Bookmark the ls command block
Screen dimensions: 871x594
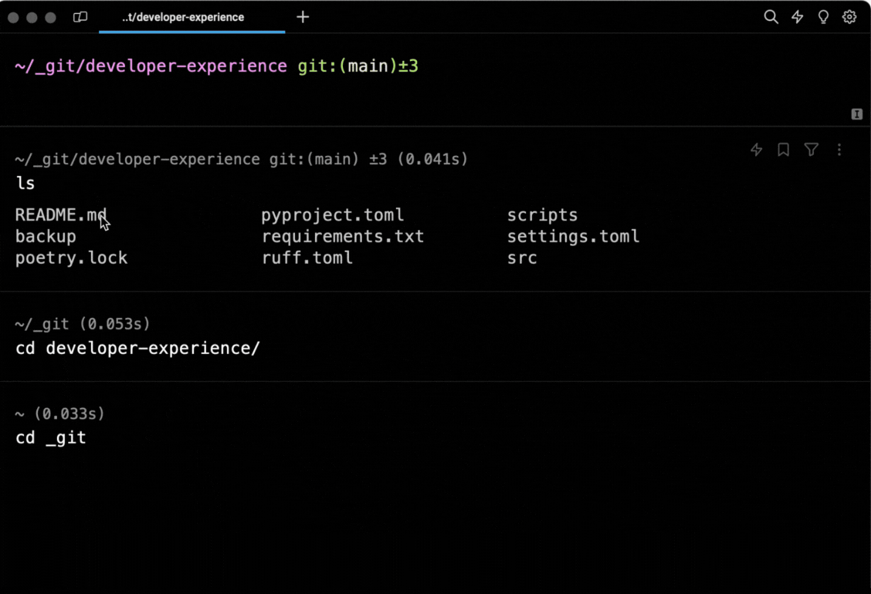click(x=783, y=150)
